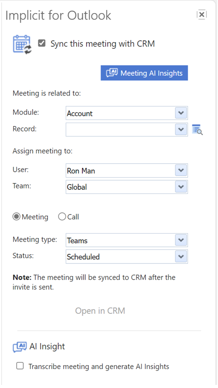Open the Team dropdown showing Global

[127, 187]
